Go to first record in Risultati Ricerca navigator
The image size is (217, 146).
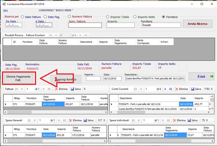pos(51,35)
